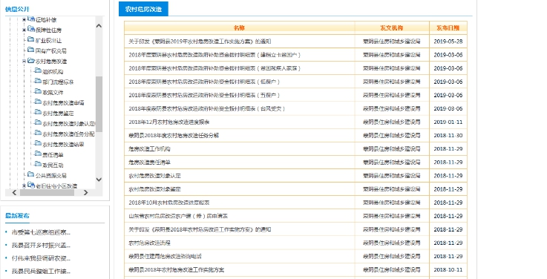This screenshot has width=547, height=279.
Task: Select 农村危房改造结果 in the sidebar tree
Action: tap(63, 145)
